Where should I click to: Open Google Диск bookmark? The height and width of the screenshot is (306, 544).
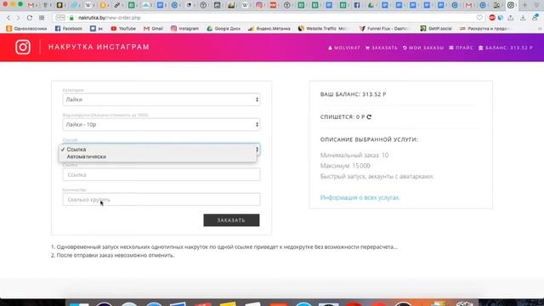(224, 28)
